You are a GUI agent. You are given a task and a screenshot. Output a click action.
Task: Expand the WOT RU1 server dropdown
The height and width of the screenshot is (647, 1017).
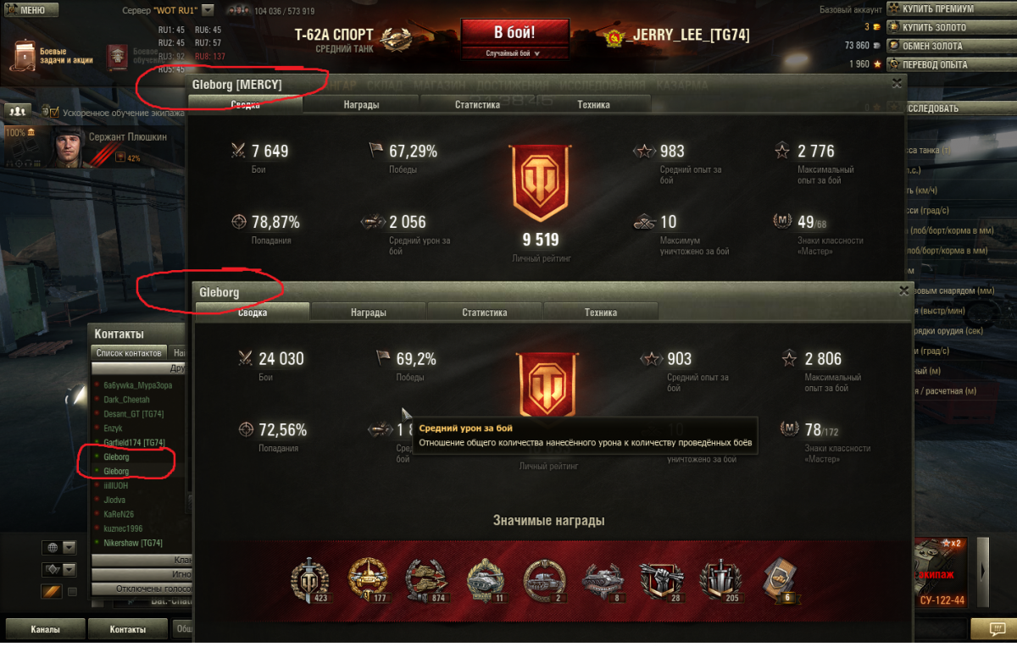pyautogui.click(x=208, y=11)
